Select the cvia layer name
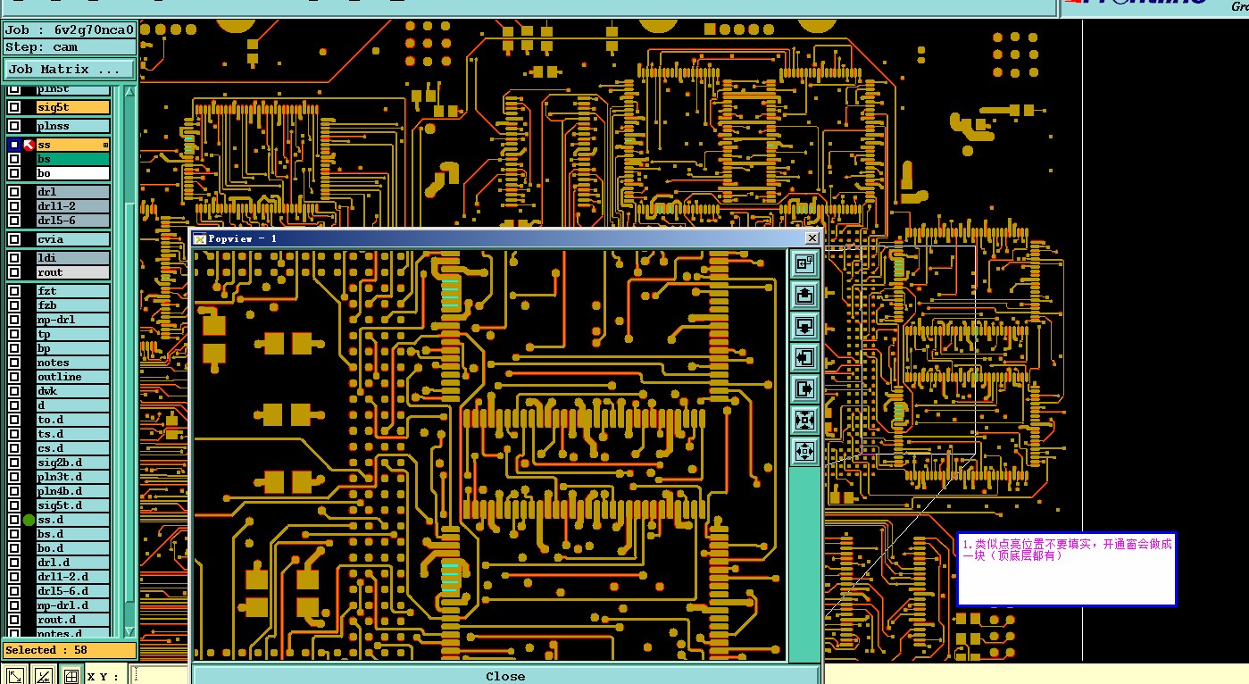 coord(73,239)
